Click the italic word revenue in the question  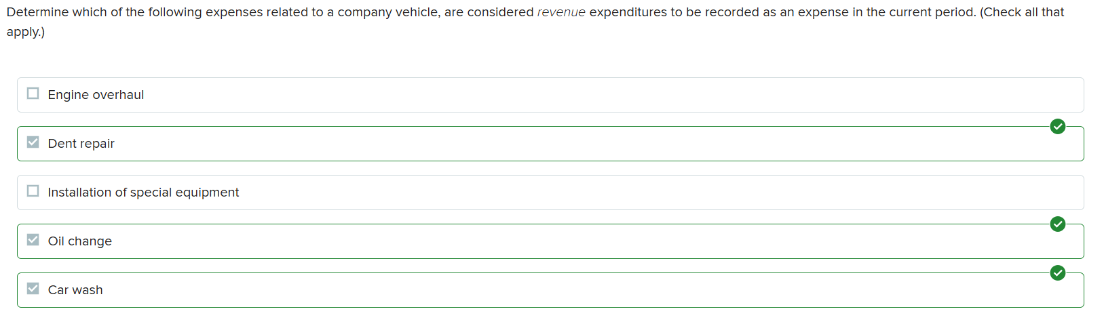(561, 12)
